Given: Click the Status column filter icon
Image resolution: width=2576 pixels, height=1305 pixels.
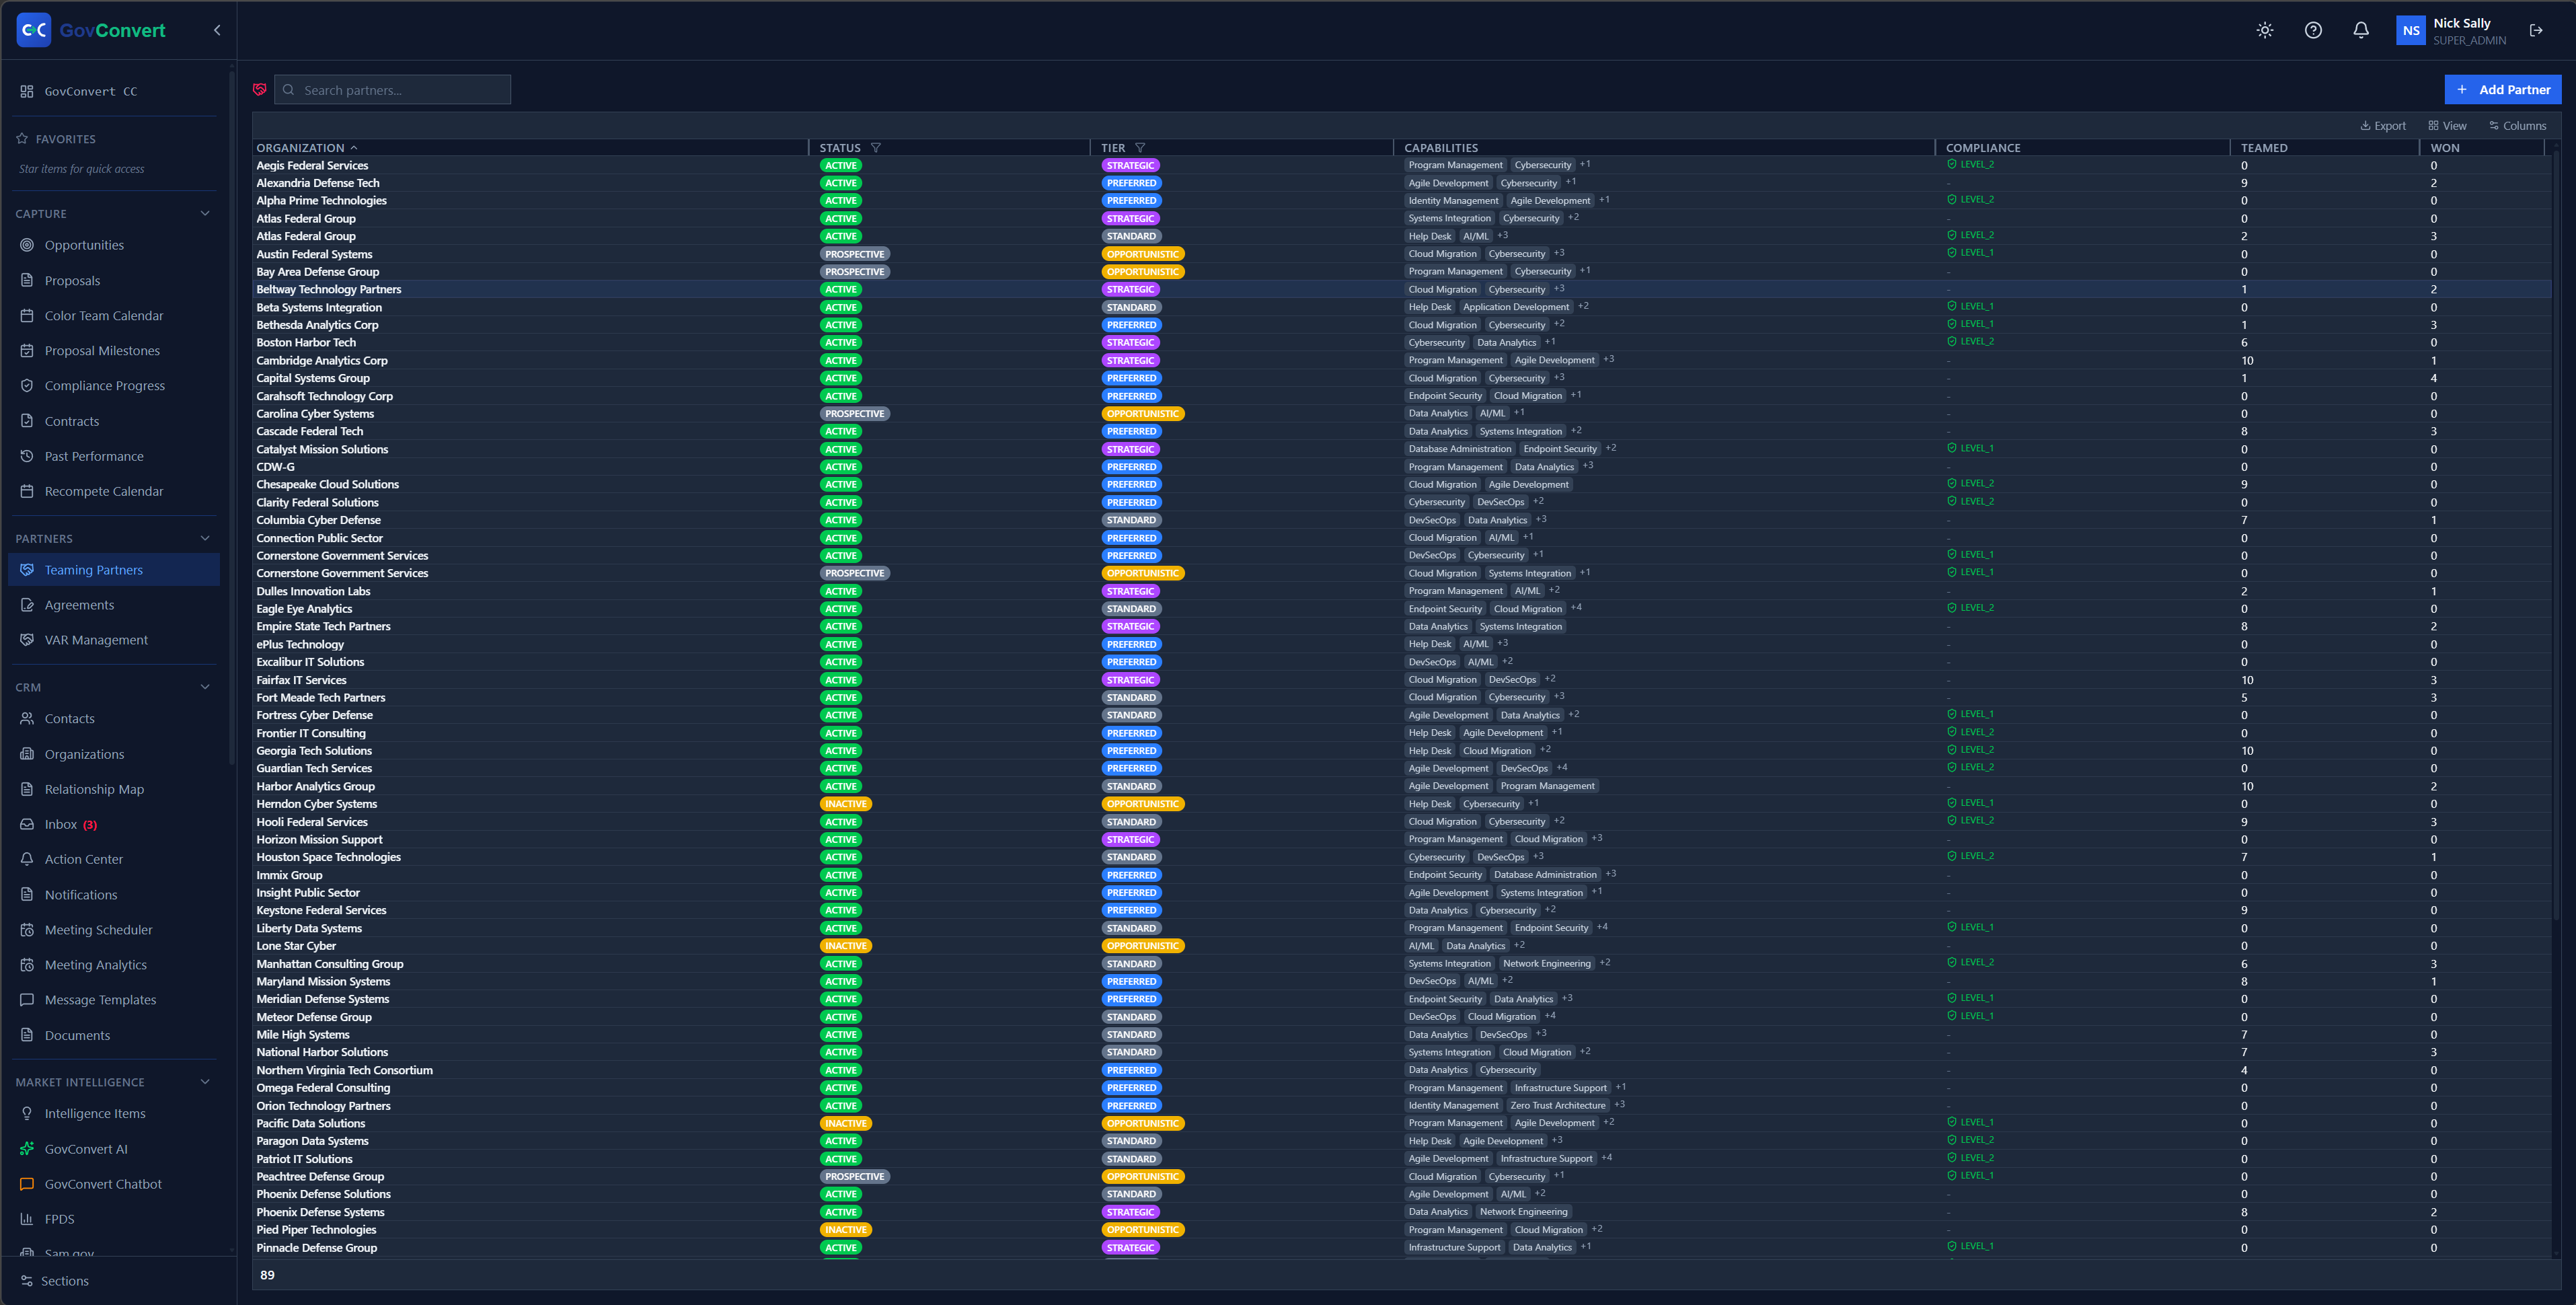Looking at the screenshot, I should (x=876, y=148).
